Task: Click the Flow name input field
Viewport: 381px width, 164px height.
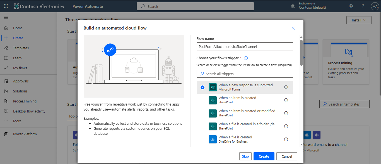Action: pos(245,46)
